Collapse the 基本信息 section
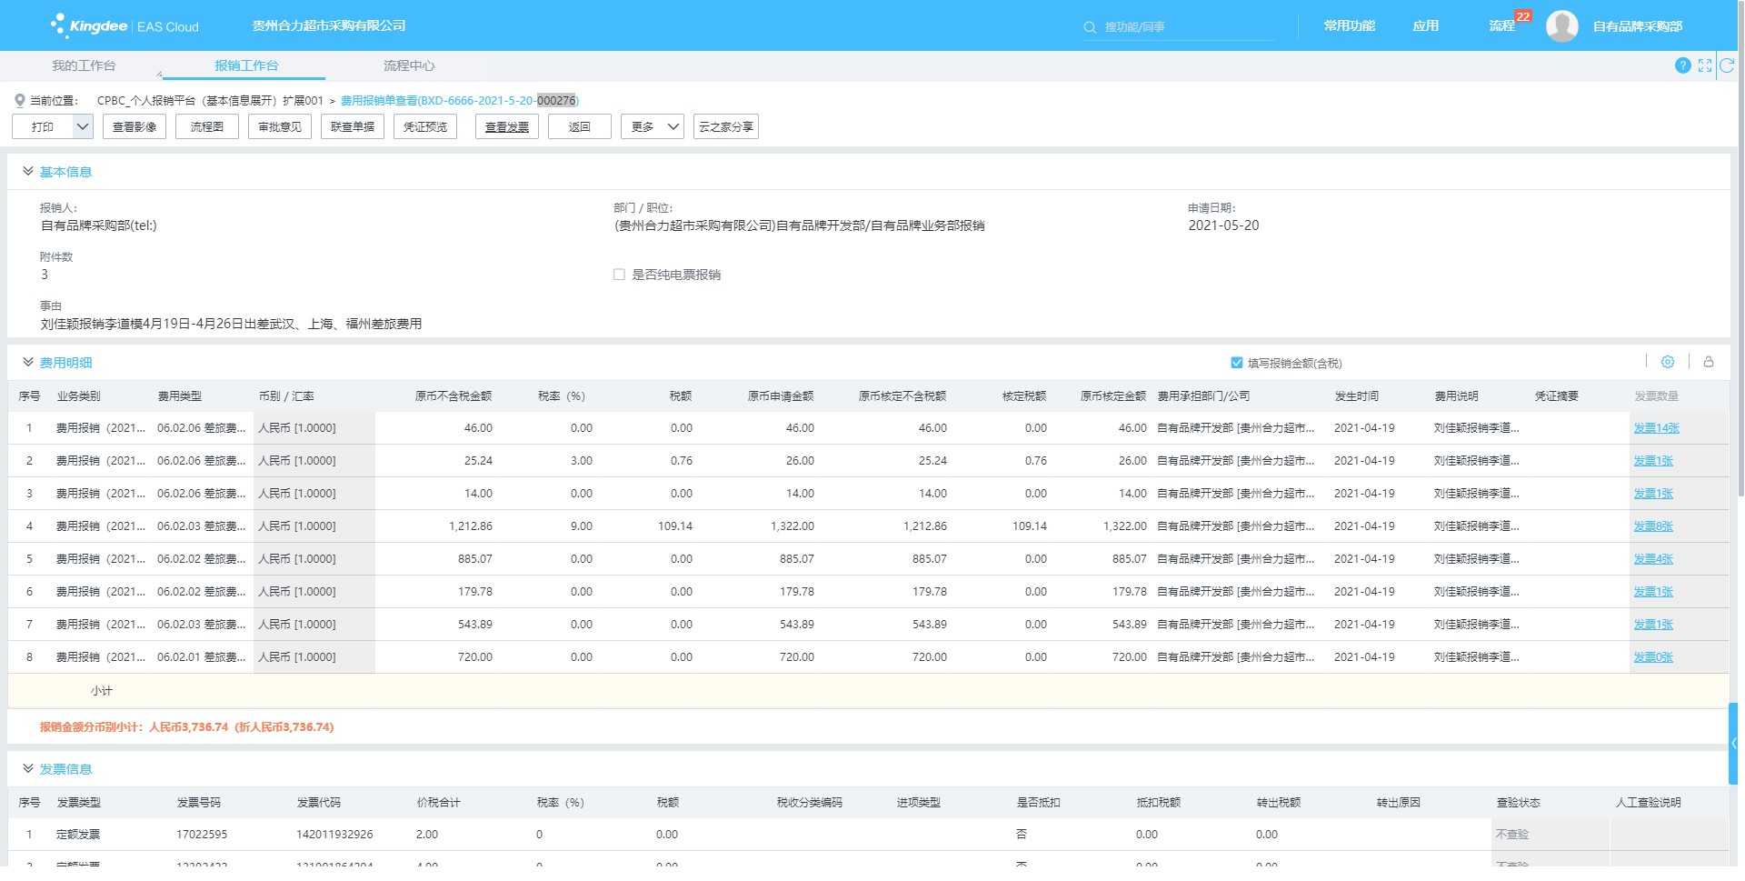Image resolution: width=1745 pixels, height=881 pixels. tap(28, 172)
